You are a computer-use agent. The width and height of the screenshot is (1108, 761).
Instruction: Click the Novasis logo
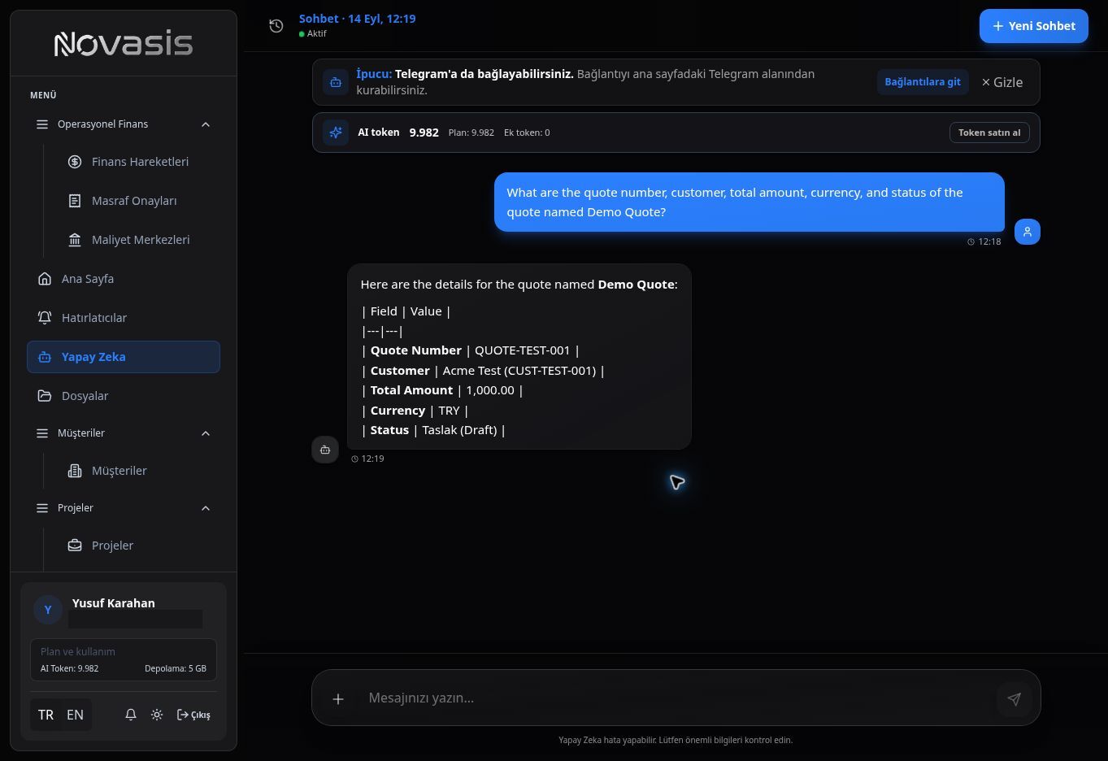124,44
